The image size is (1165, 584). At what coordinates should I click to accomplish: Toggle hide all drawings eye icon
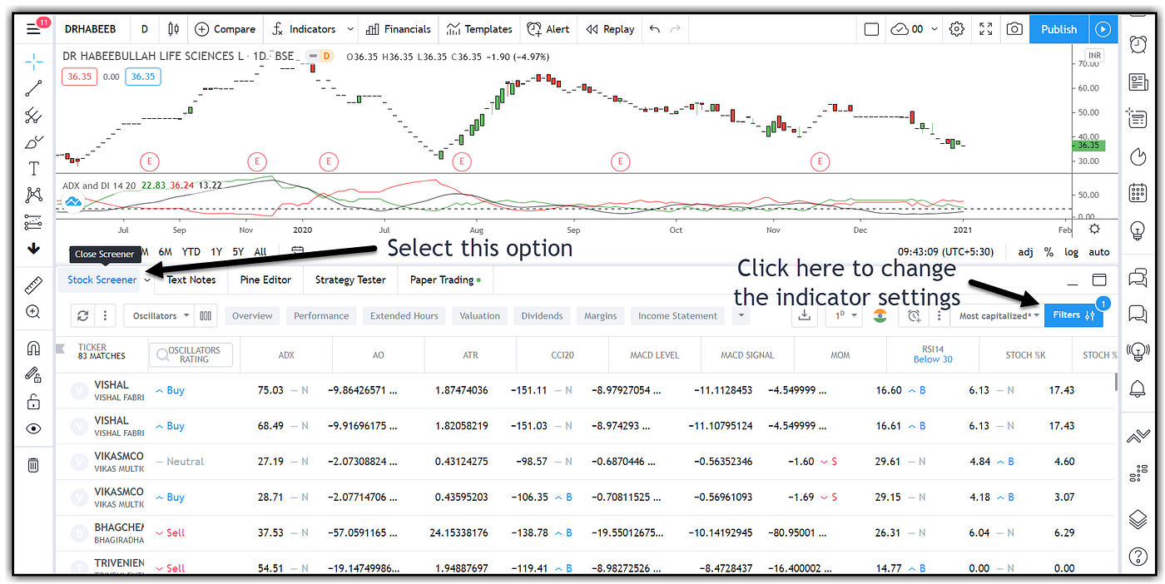33,428
